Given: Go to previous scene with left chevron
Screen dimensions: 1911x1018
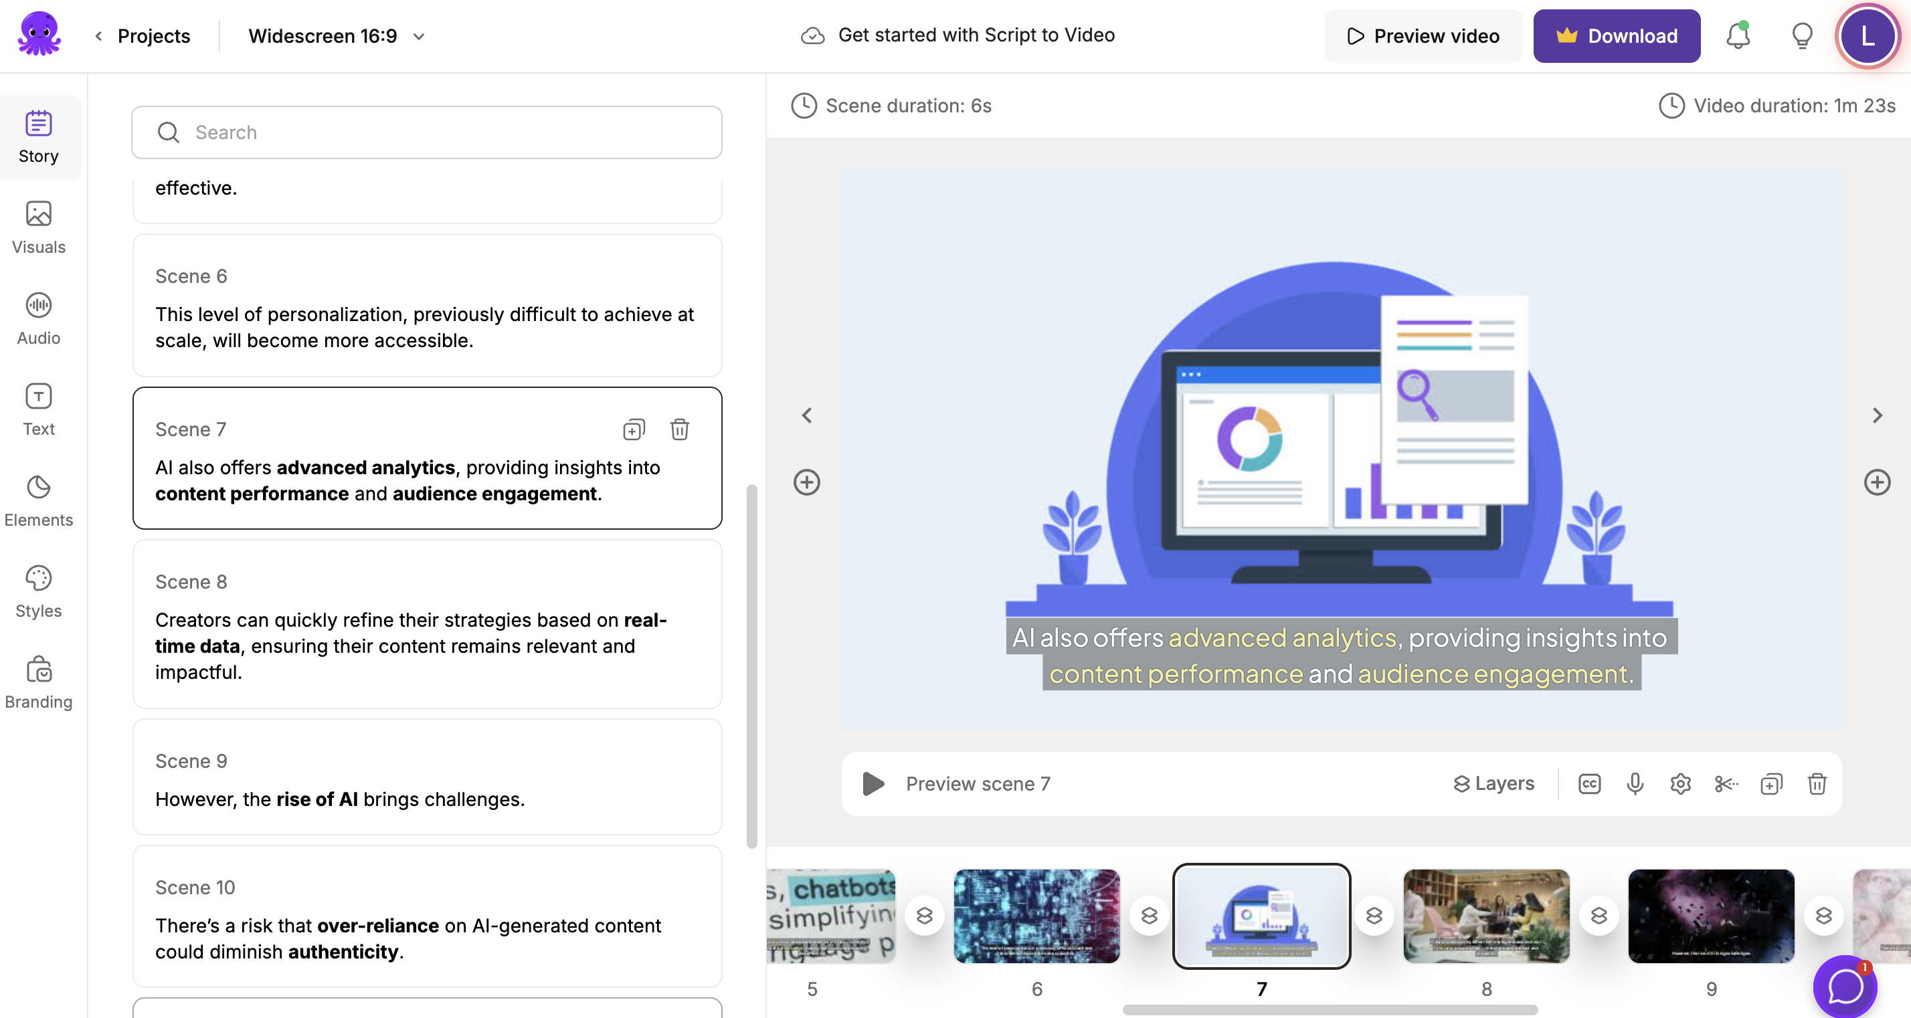Looking at the screenshot, I should pyautogui.click(x=806, y=415).
